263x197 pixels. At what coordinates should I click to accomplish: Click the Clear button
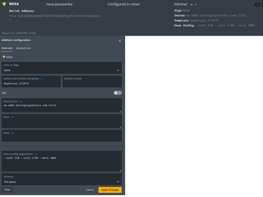[x=7, y=190]
